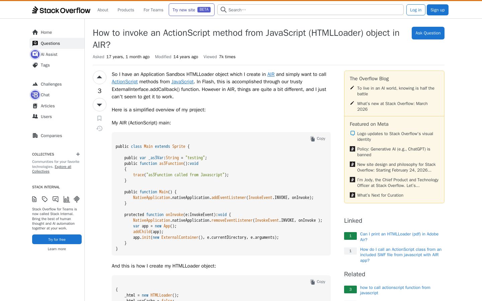Click the question title heading
Image resolution: width=482 pixels, height=301 pixels.
tap(246, 39)
